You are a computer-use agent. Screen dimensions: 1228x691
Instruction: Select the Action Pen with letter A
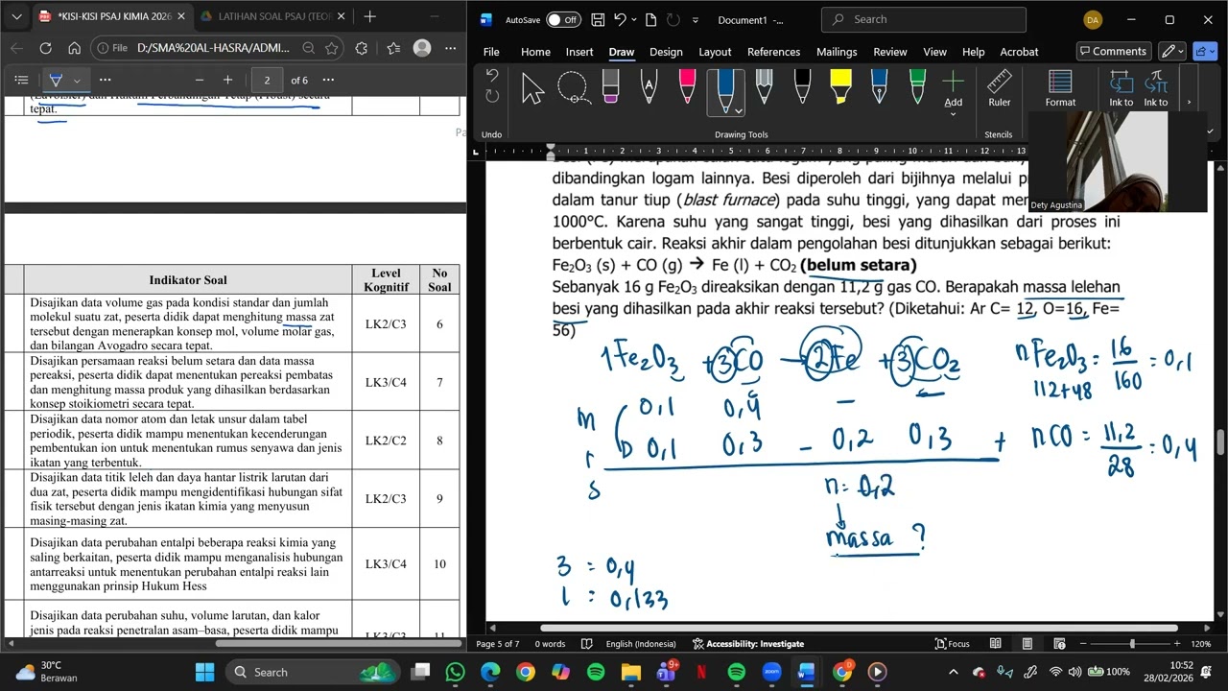click(649, 88)
